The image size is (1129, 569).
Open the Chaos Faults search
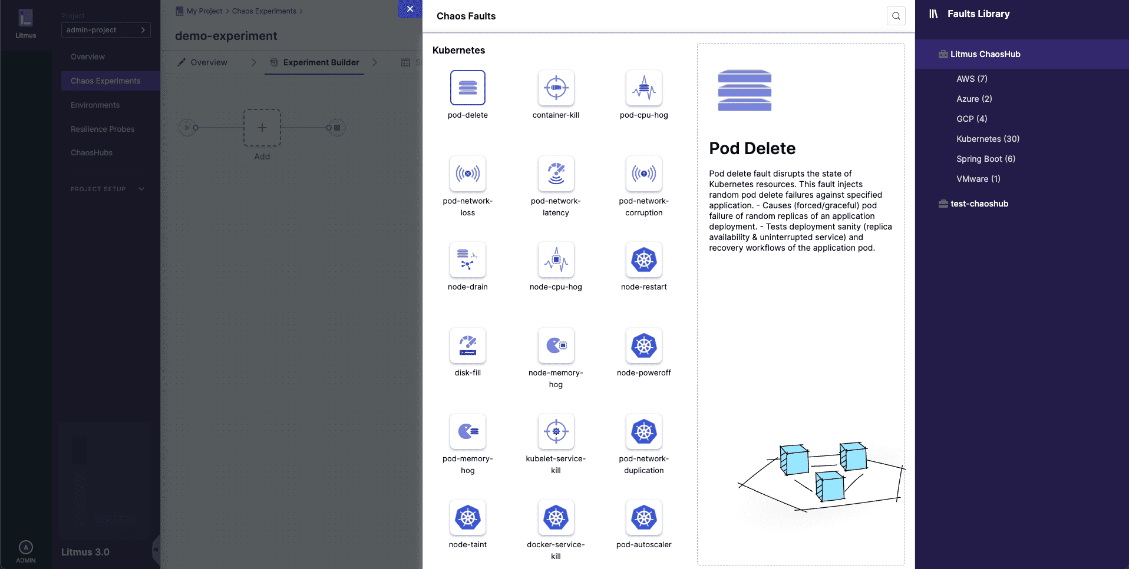click(896, 16)
